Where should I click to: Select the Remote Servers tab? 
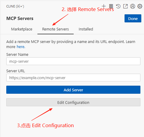[55, 29]
